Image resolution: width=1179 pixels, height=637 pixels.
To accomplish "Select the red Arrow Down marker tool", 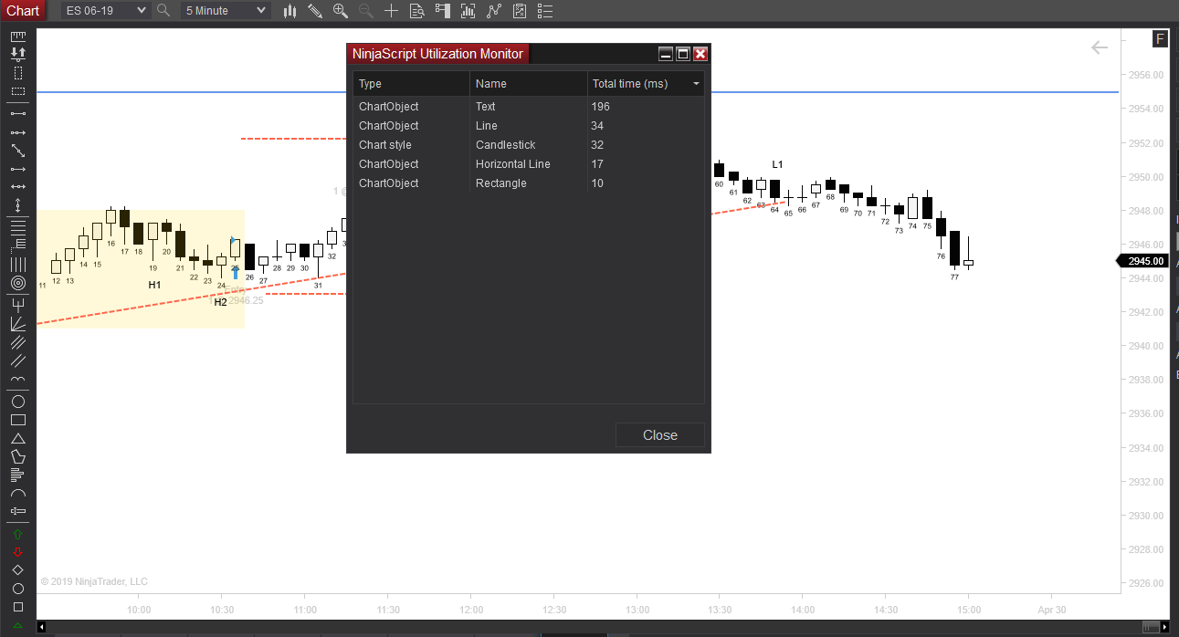I will [x=17, y=551].
